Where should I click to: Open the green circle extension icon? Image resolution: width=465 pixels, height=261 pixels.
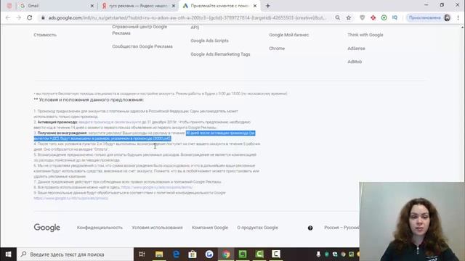(384, 17)
